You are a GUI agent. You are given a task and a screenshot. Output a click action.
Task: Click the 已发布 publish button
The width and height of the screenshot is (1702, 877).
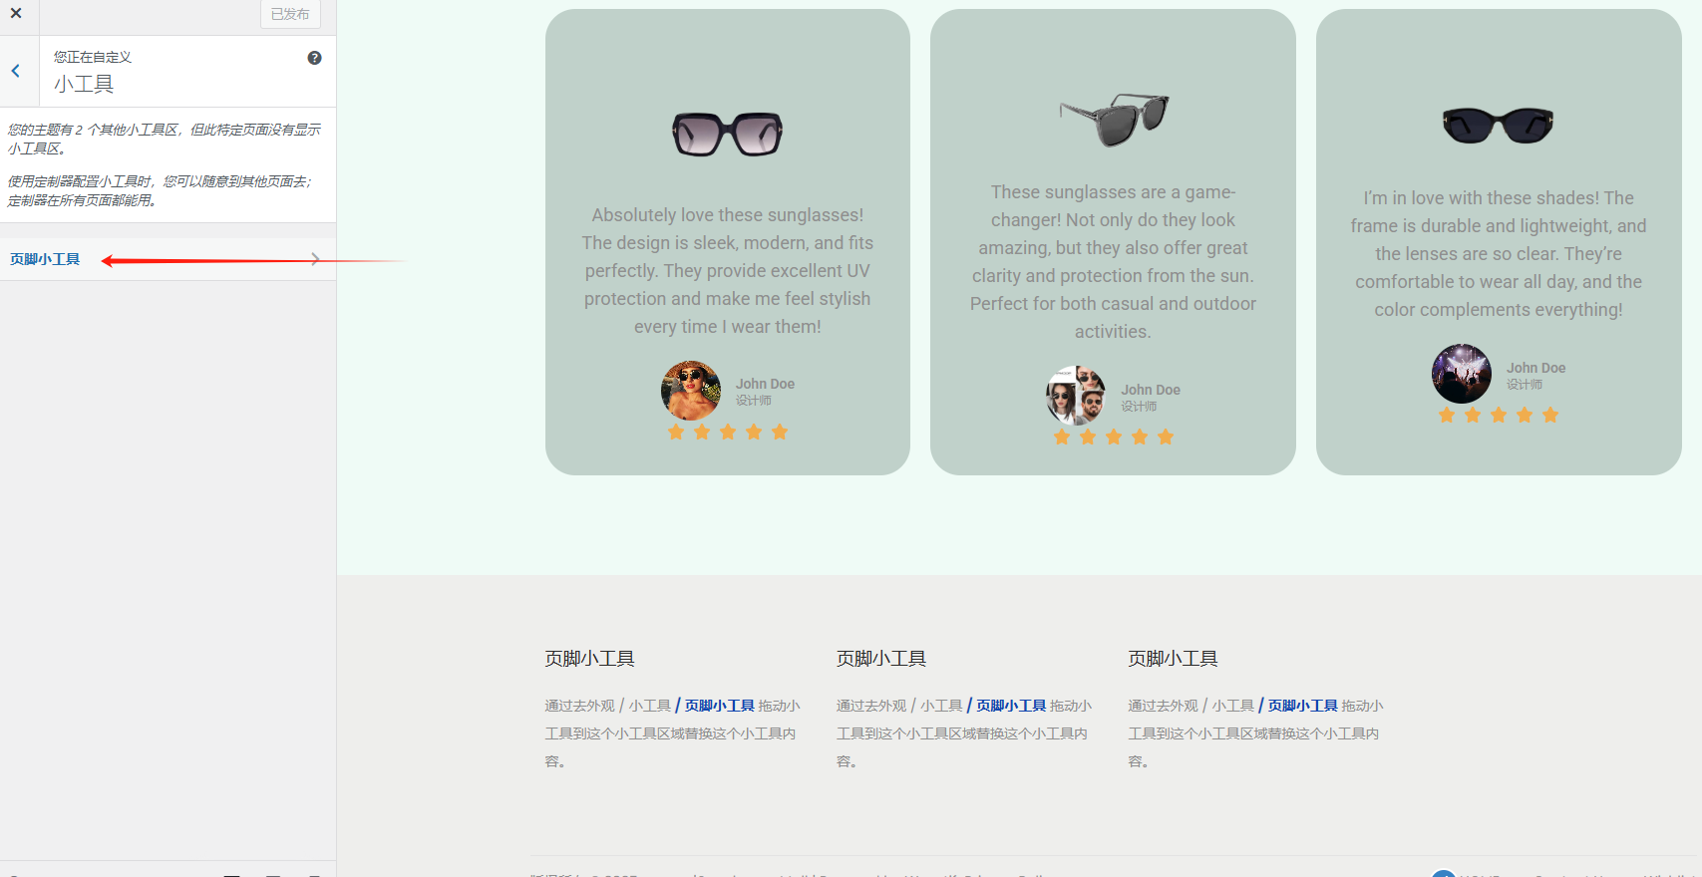pos(290,14)
